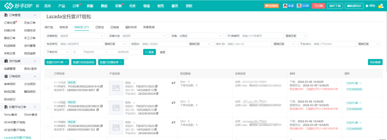
Task: Copy logistics number LBX004105550402804
Action: tap(97, 110)
